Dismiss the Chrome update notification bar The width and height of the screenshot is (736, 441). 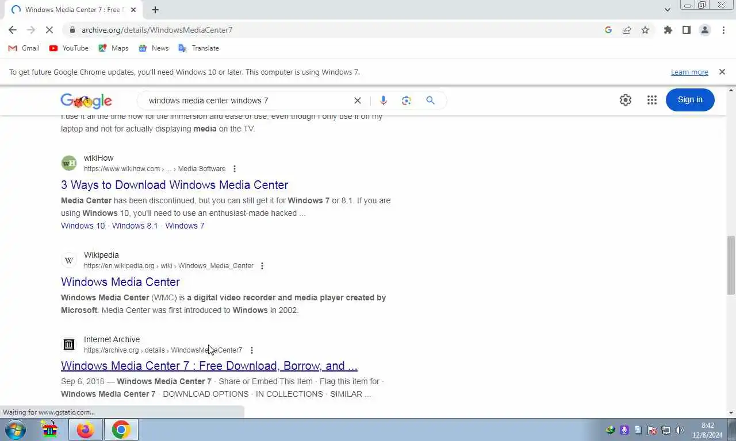(x=722, y=72)
